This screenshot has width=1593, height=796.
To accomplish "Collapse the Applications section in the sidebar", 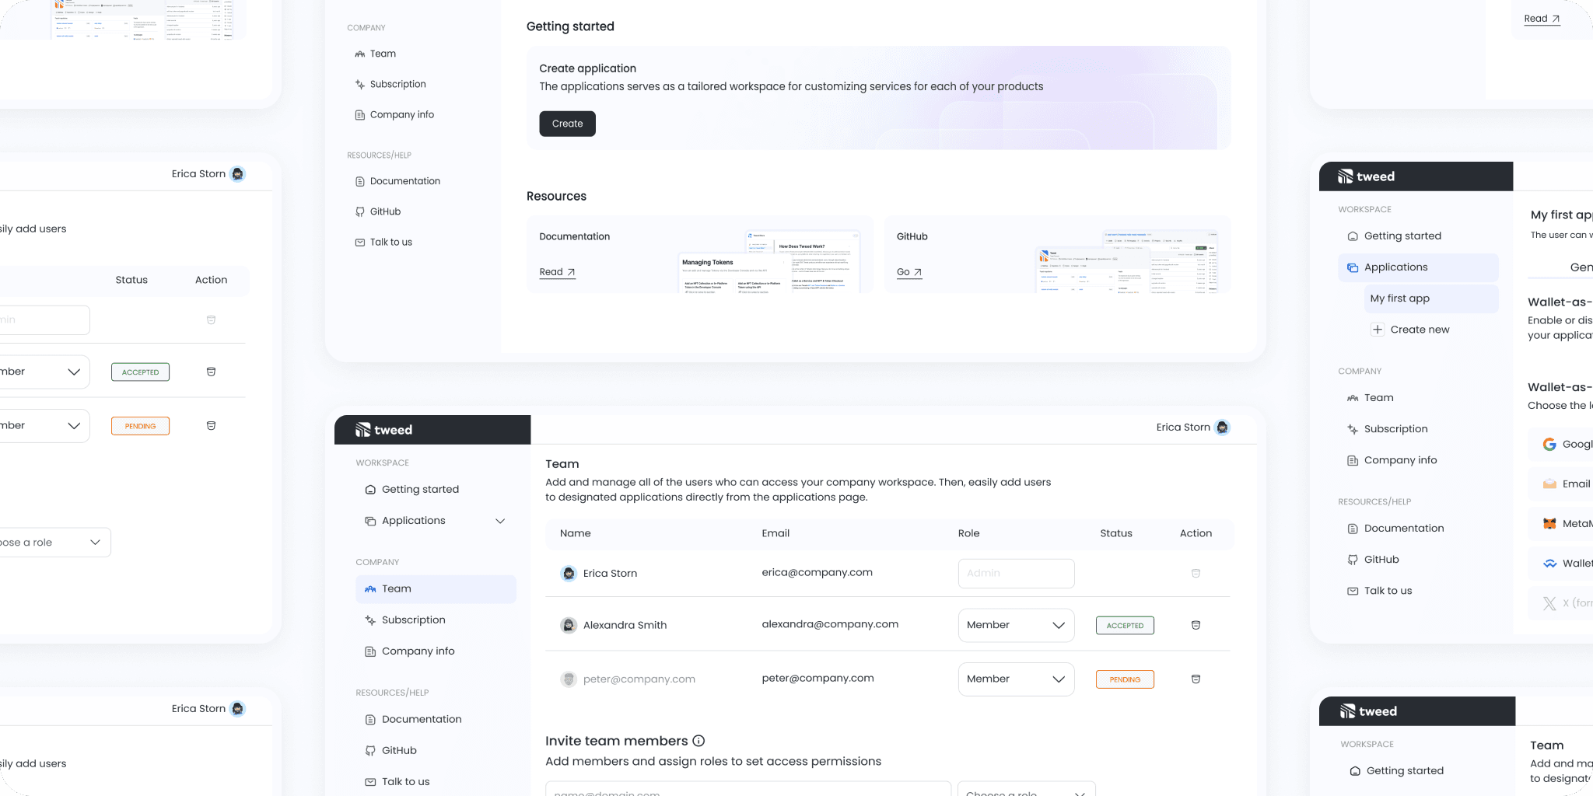I will pyautogui.click(x=500, y=521).
